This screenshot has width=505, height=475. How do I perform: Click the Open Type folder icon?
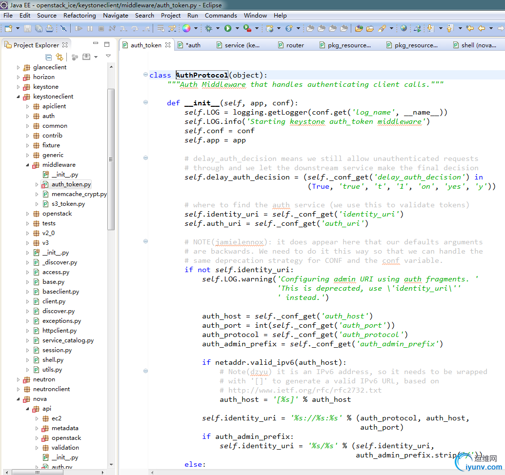[x=359, y=29]
